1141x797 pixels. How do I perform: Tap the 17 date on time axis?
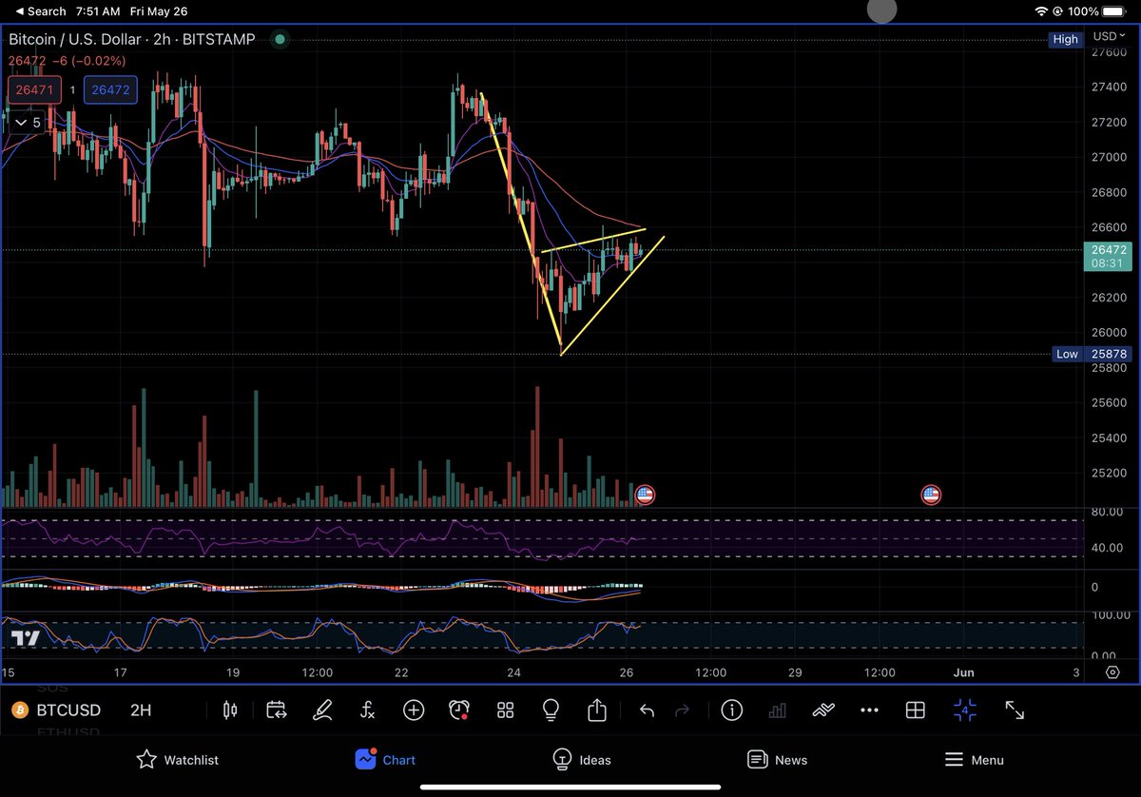121,672
